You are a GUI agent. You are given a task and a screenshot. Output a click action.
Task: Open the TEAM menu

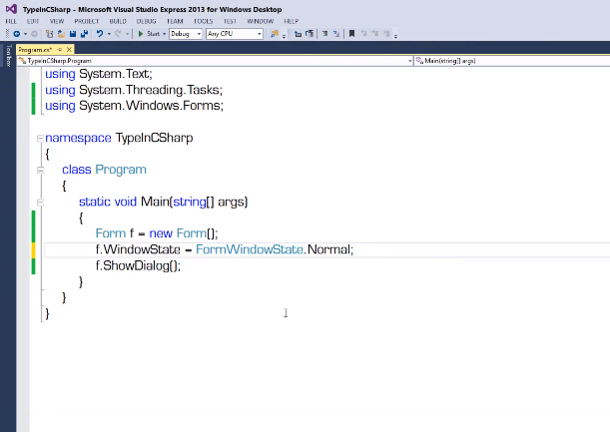coord(175,21)
